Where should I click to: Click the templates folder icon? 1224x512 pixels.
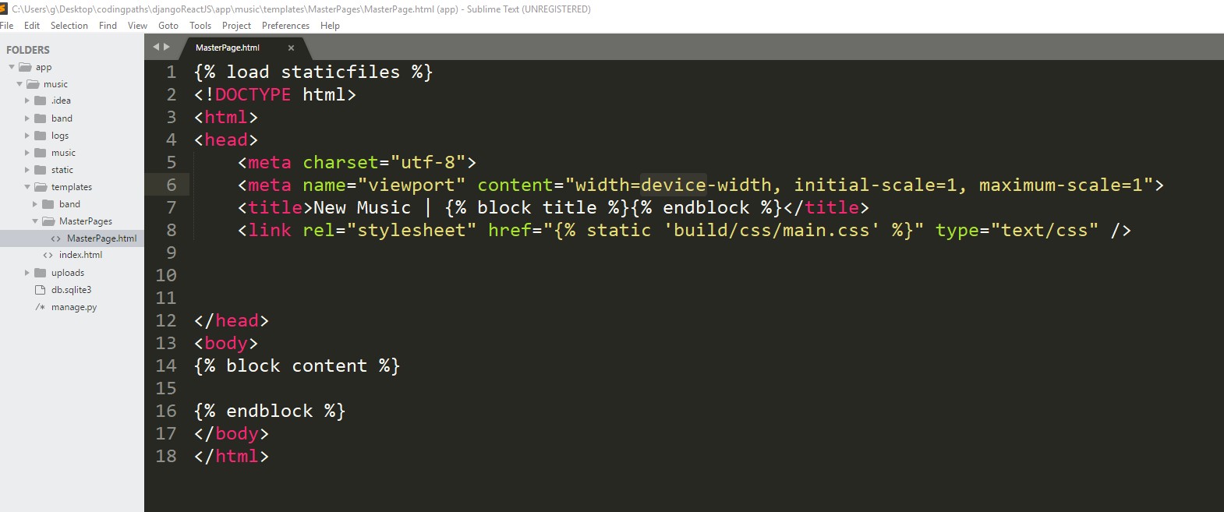[41, 187]
